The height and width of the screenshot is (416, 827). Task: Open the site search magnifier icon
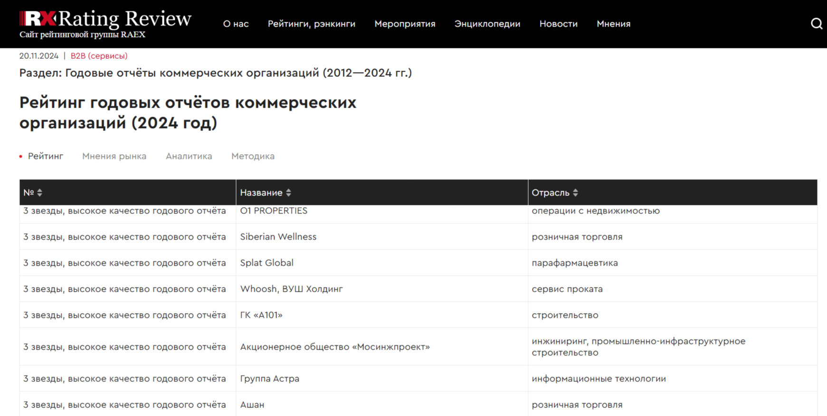[816, 24]
